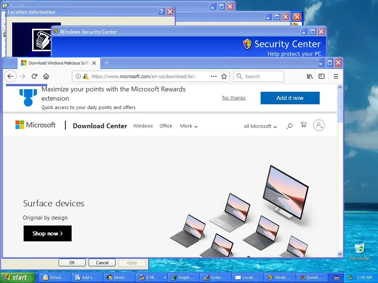Expand the grouped 2 Mi... taskbar button

(152, 277)
